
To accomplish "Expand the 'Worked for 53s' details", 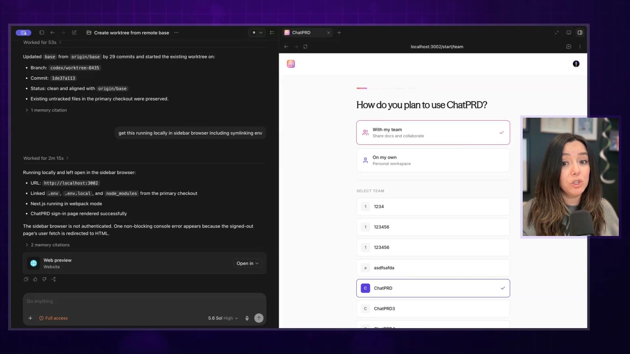I will pyautogui.click(x=42, y=42).
